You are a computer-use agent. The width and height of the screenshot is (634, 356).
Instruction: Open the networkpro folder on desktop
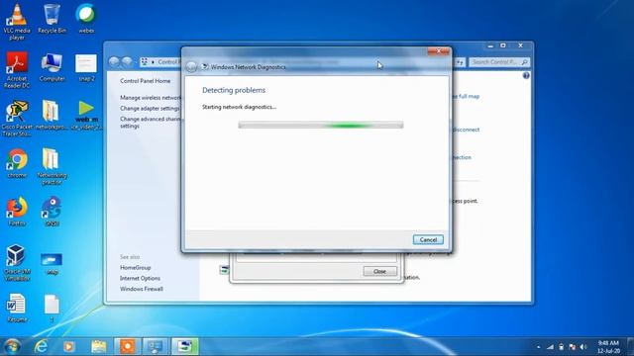click(51, 115)
